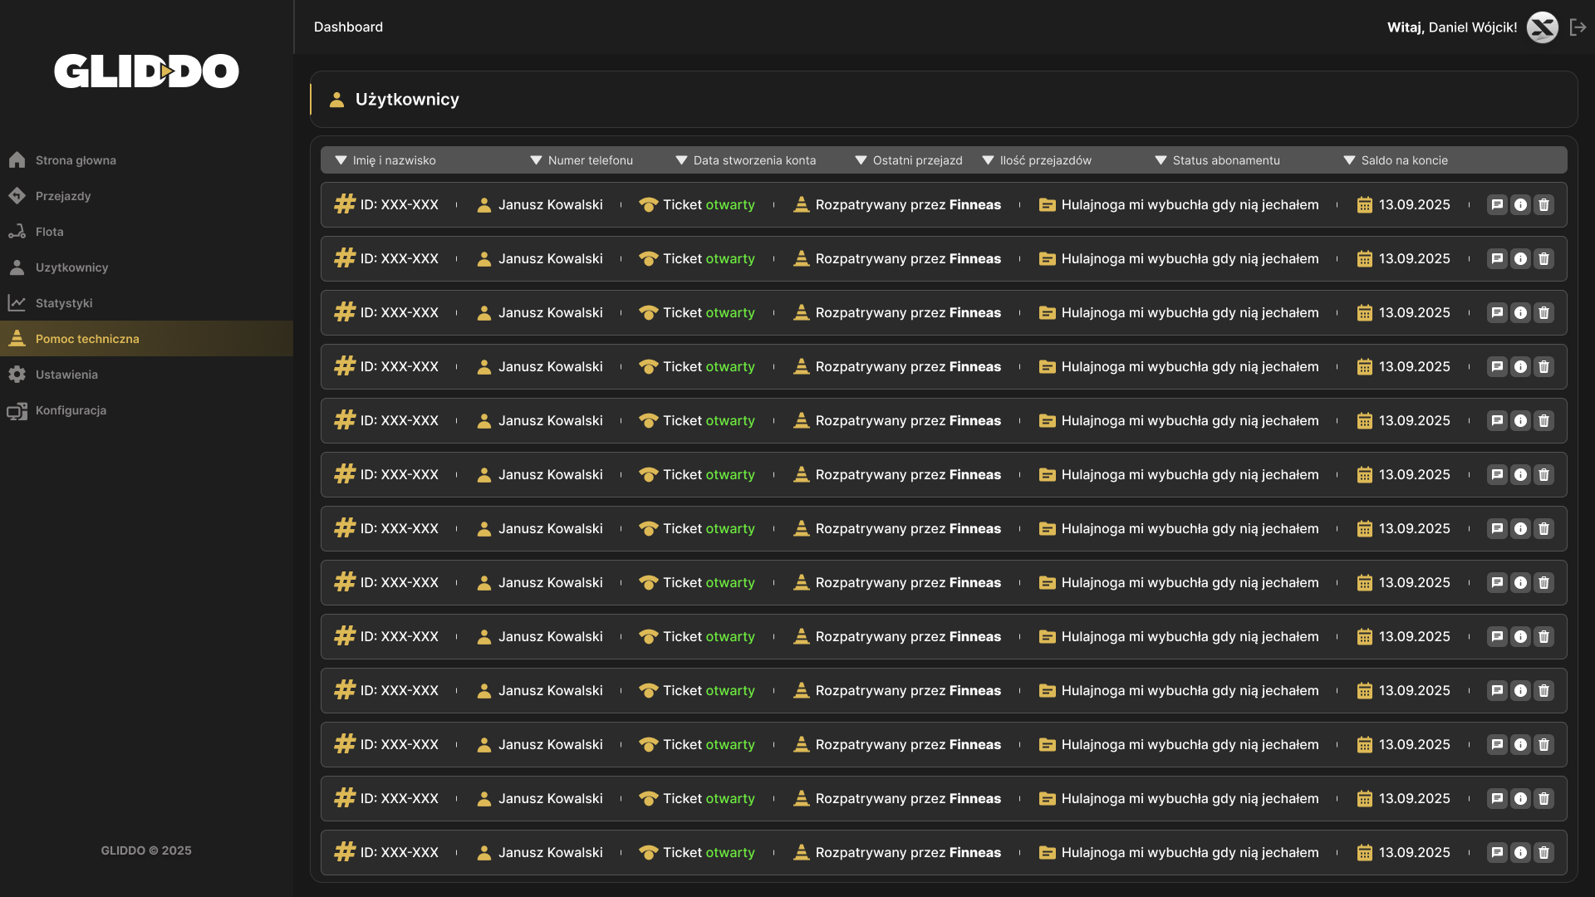Go to Strona głowna in the sidebar
Image resolution: width=1595 pixels, height=897 pixels.
tap(75, 160)
